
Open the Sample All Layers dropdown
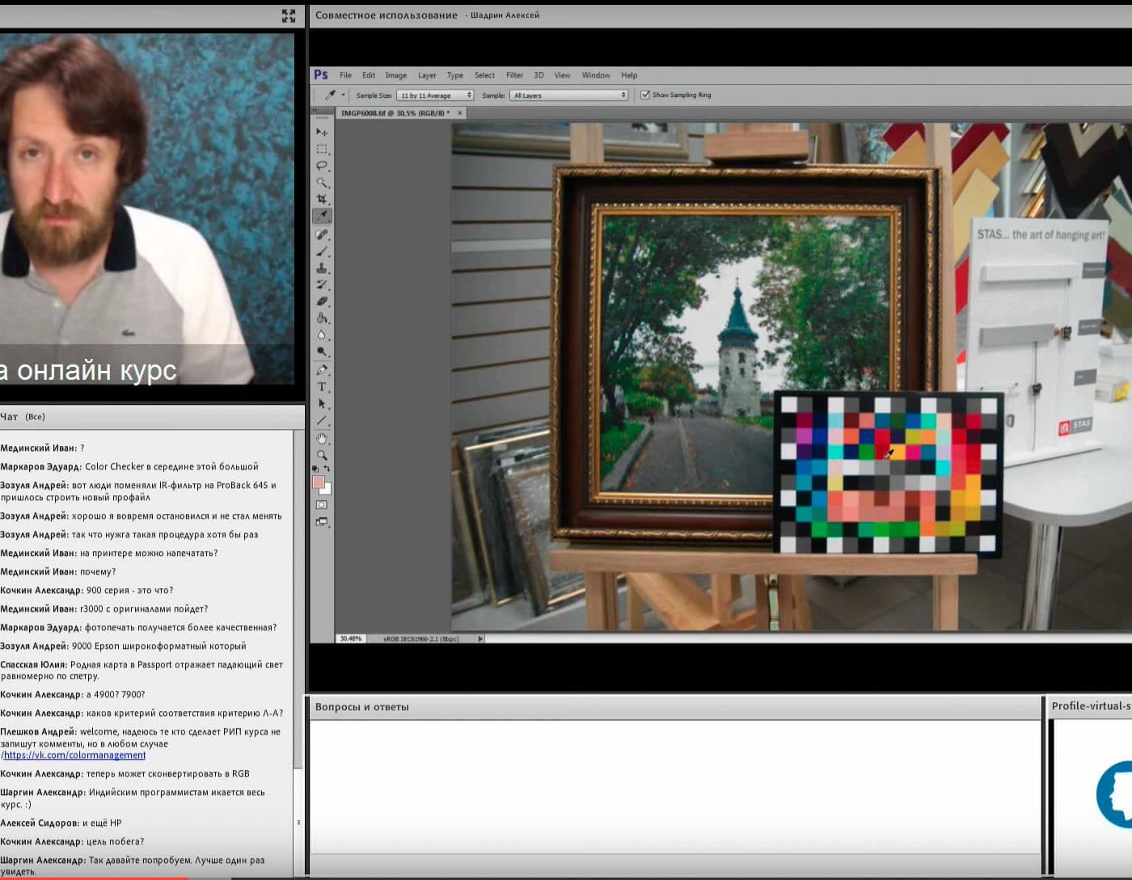click(x=569, y=95)
